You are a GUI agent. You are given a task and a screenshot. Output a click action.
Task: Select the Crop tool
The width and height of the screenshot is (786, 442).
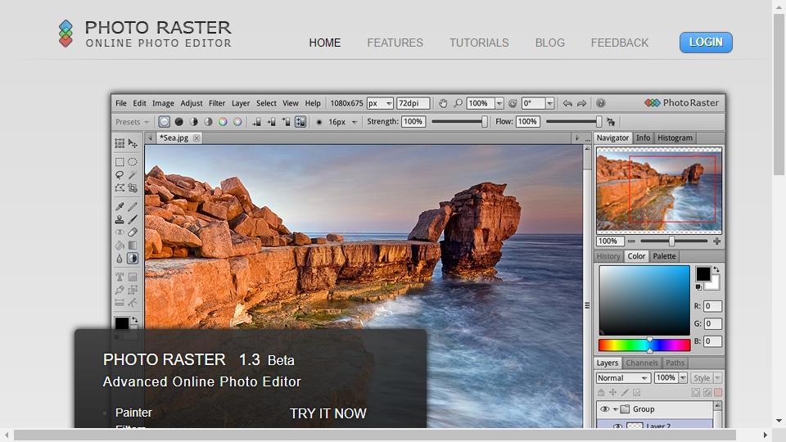click(133, 188)
